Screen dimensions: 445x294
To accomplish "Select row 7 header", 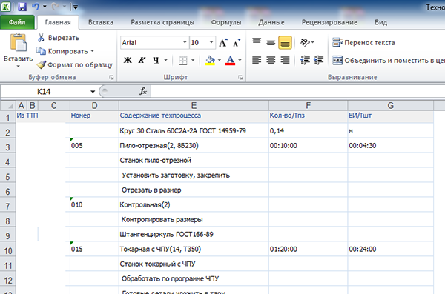I will coord(7,205).
